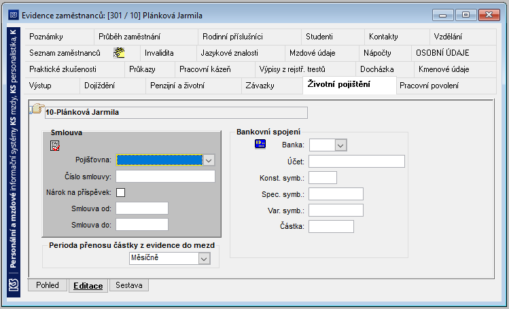Click the KS logo at sidebar bottom
Screen dimensions: 509x309
pos(14,285)
